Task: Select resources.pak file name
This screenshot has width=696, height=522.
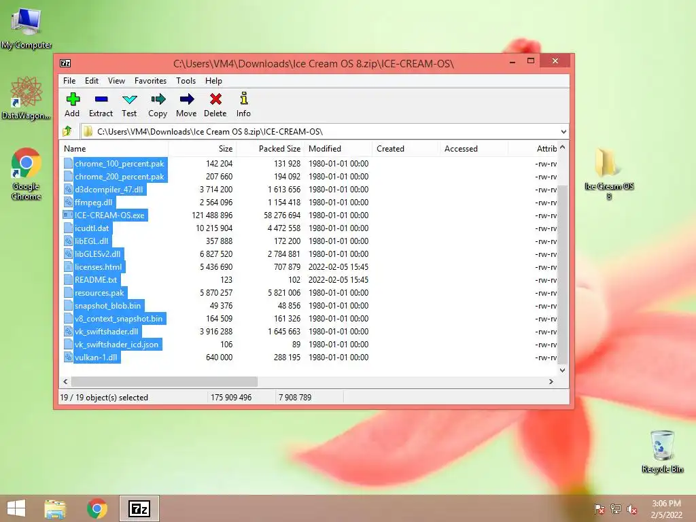Action: click(99, 293)
